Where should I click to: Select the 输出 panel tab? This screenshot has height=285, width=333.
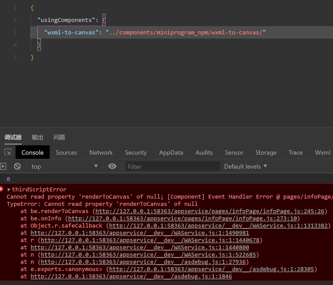(x=38, y=137)
